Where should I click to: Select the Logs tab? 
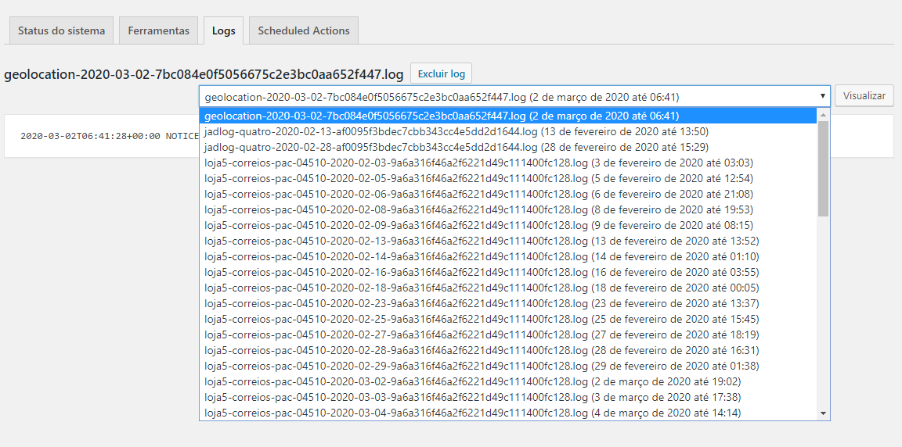[x=223, y=30]
